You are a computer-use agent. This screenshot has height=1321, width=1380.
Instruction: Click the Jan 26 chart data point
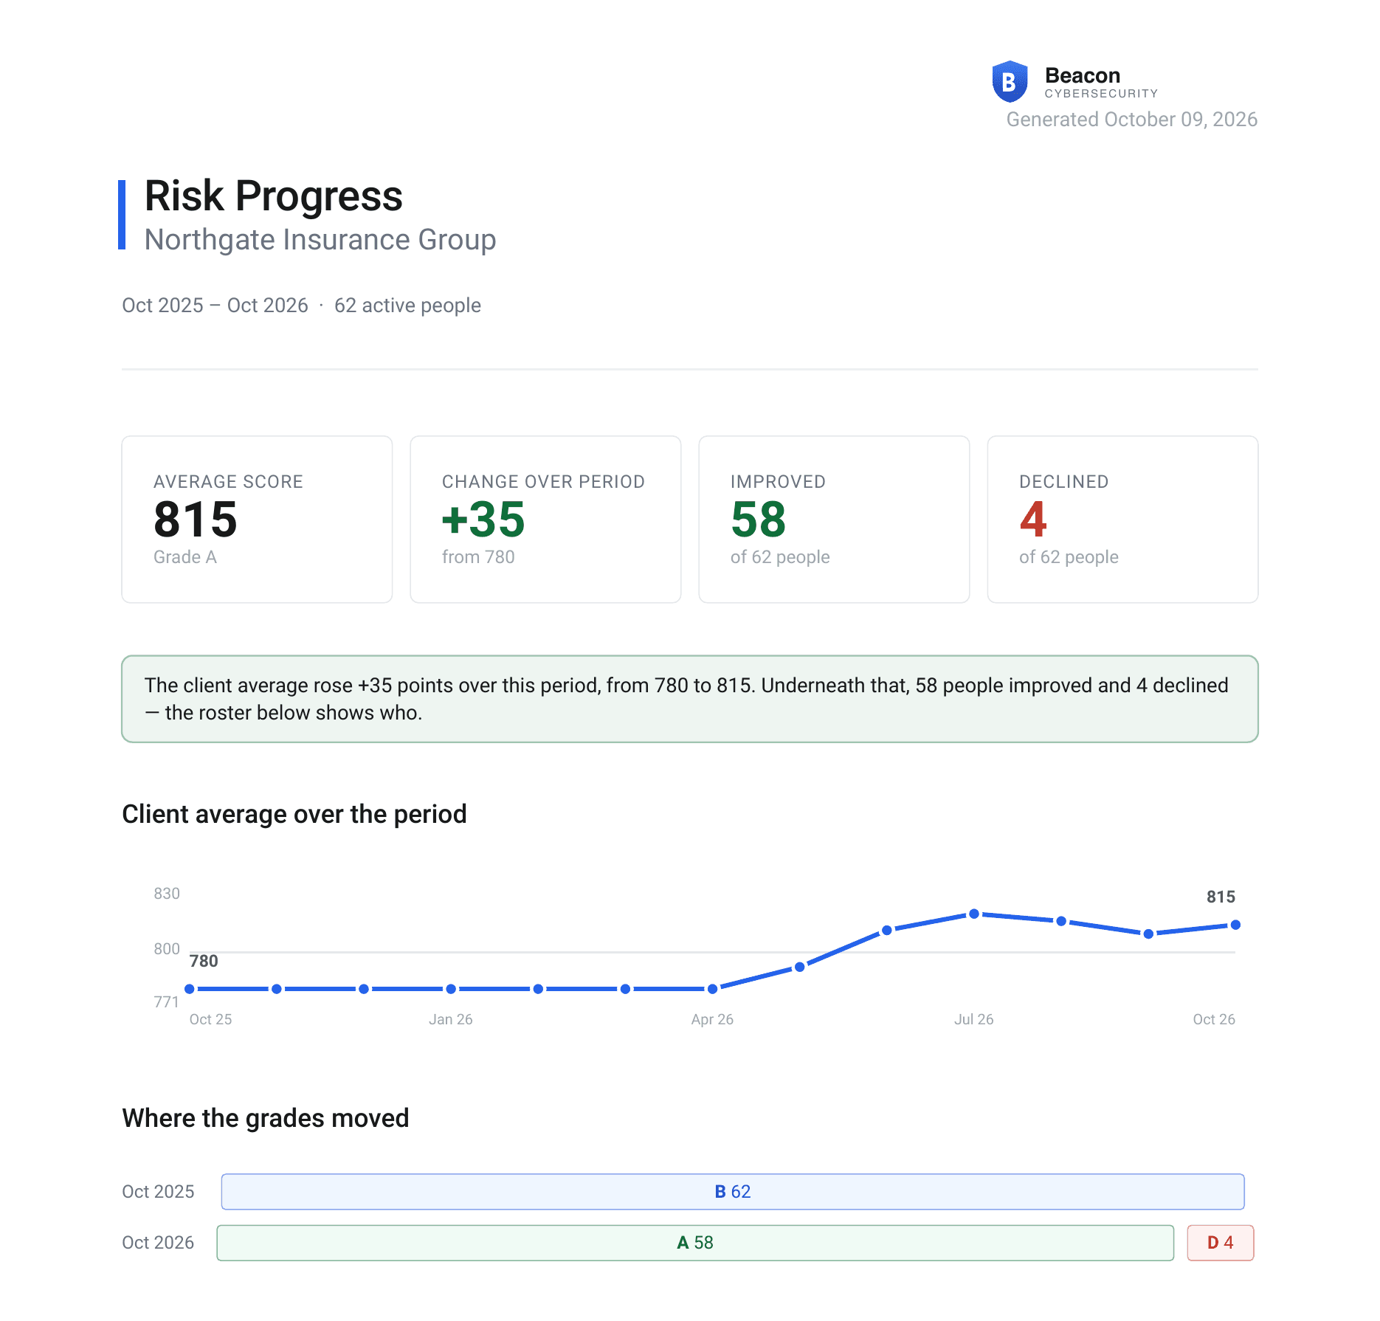[x=451, y=989]
